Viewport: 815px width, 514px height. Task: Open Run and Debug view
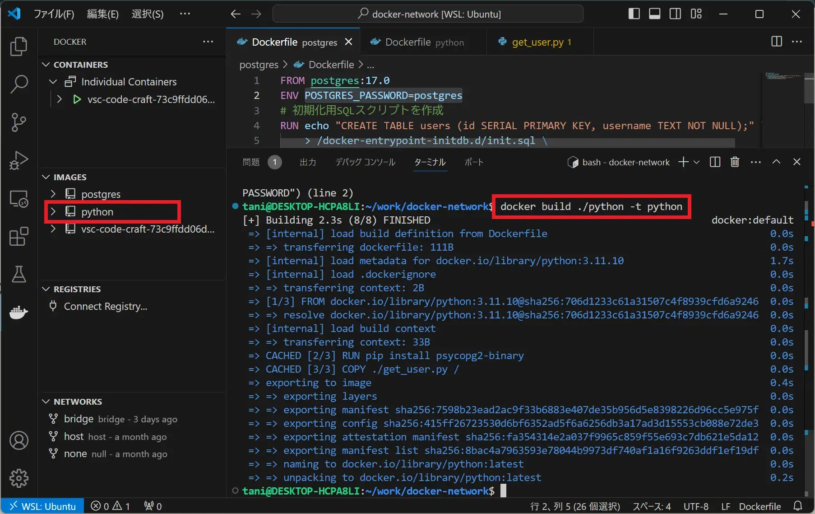[x=19, y=160]
